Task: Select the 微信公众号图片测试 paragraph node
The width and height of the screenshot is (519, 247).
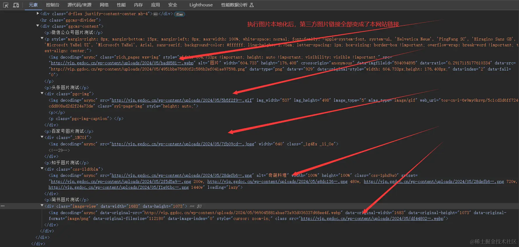Action: tap(74, 33)
